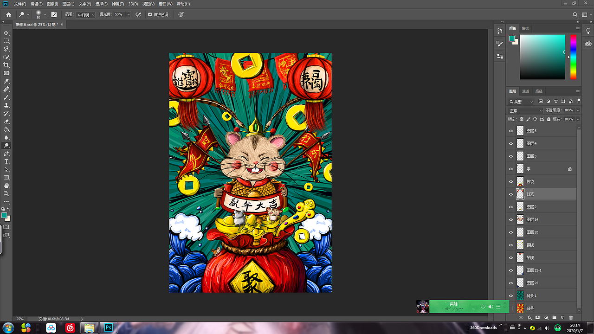Click the hue slider in Color panel

(573, 57)
